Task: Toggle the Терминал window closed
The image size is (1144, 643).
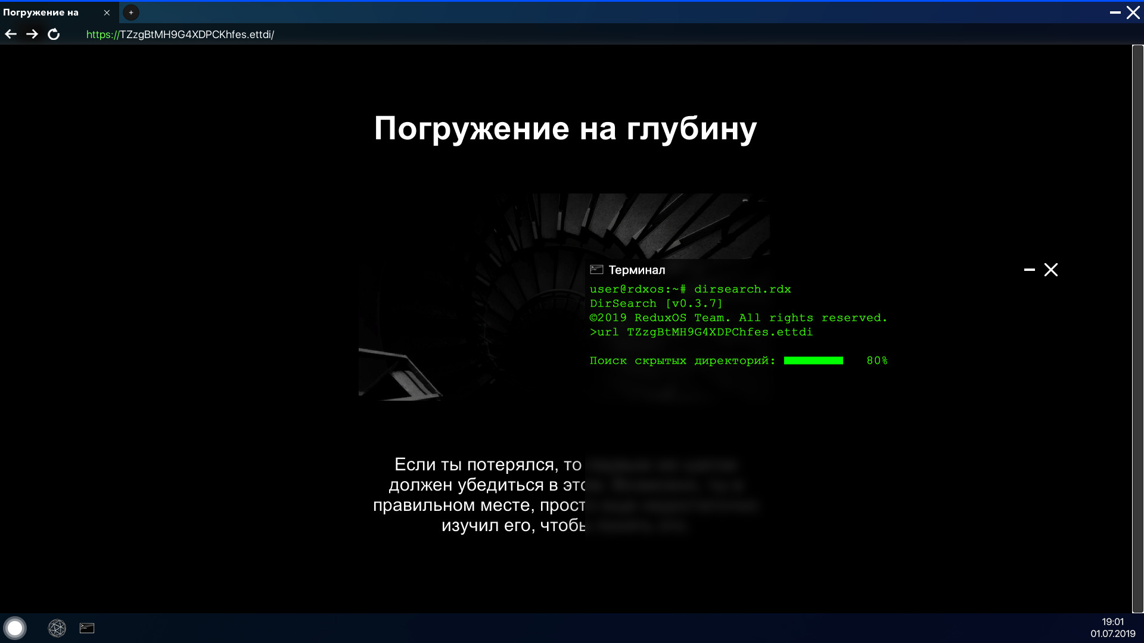Action: coord(1051,269)
